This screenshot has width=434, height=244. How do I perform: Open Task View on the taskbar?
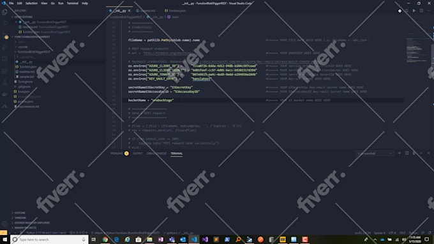coord(94,240)
